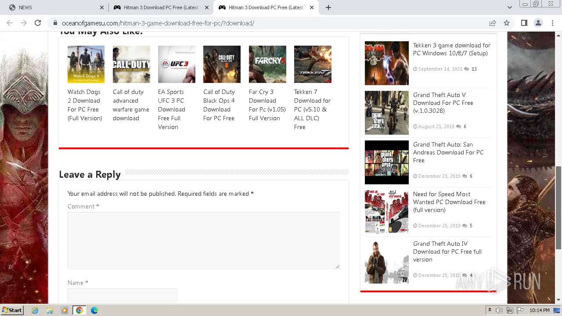
Task: Click the Name input field
Action: pyautogui.click(x=122, y=295)
